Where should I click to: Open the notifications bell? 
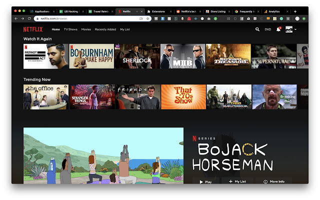point(278,29)
